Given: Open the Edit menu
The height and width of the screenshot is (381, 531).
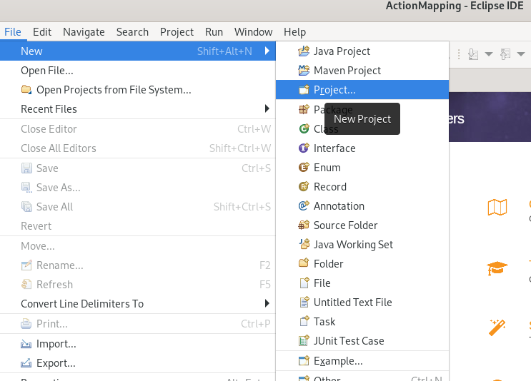Looking at the screenshot, I should [x=42, y=32].
